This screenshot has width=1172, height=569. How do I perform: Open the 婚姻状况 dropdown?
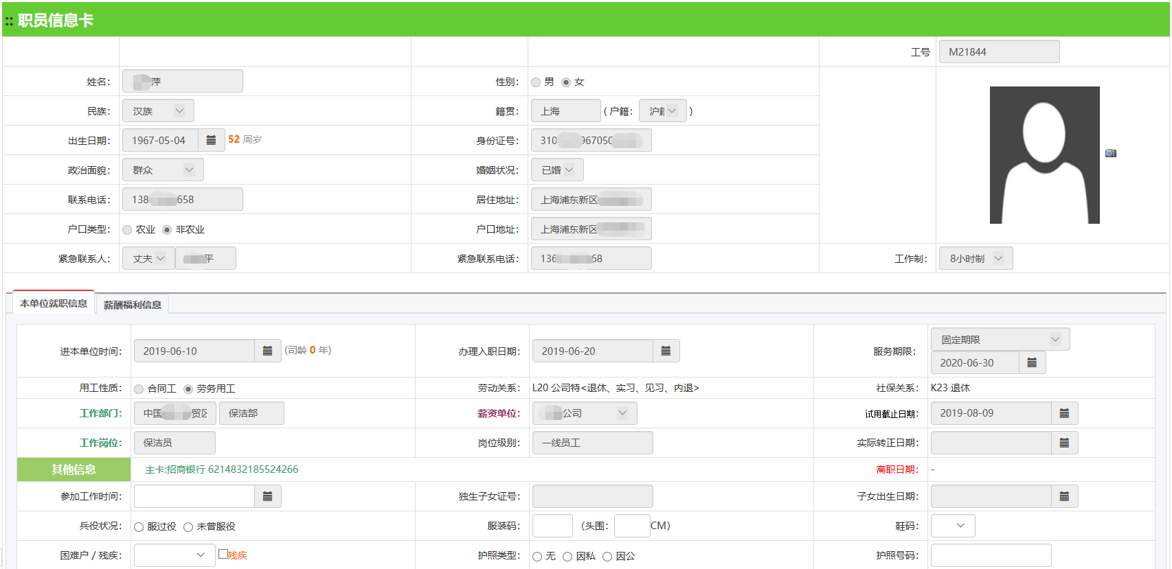[x=557, y=170]
